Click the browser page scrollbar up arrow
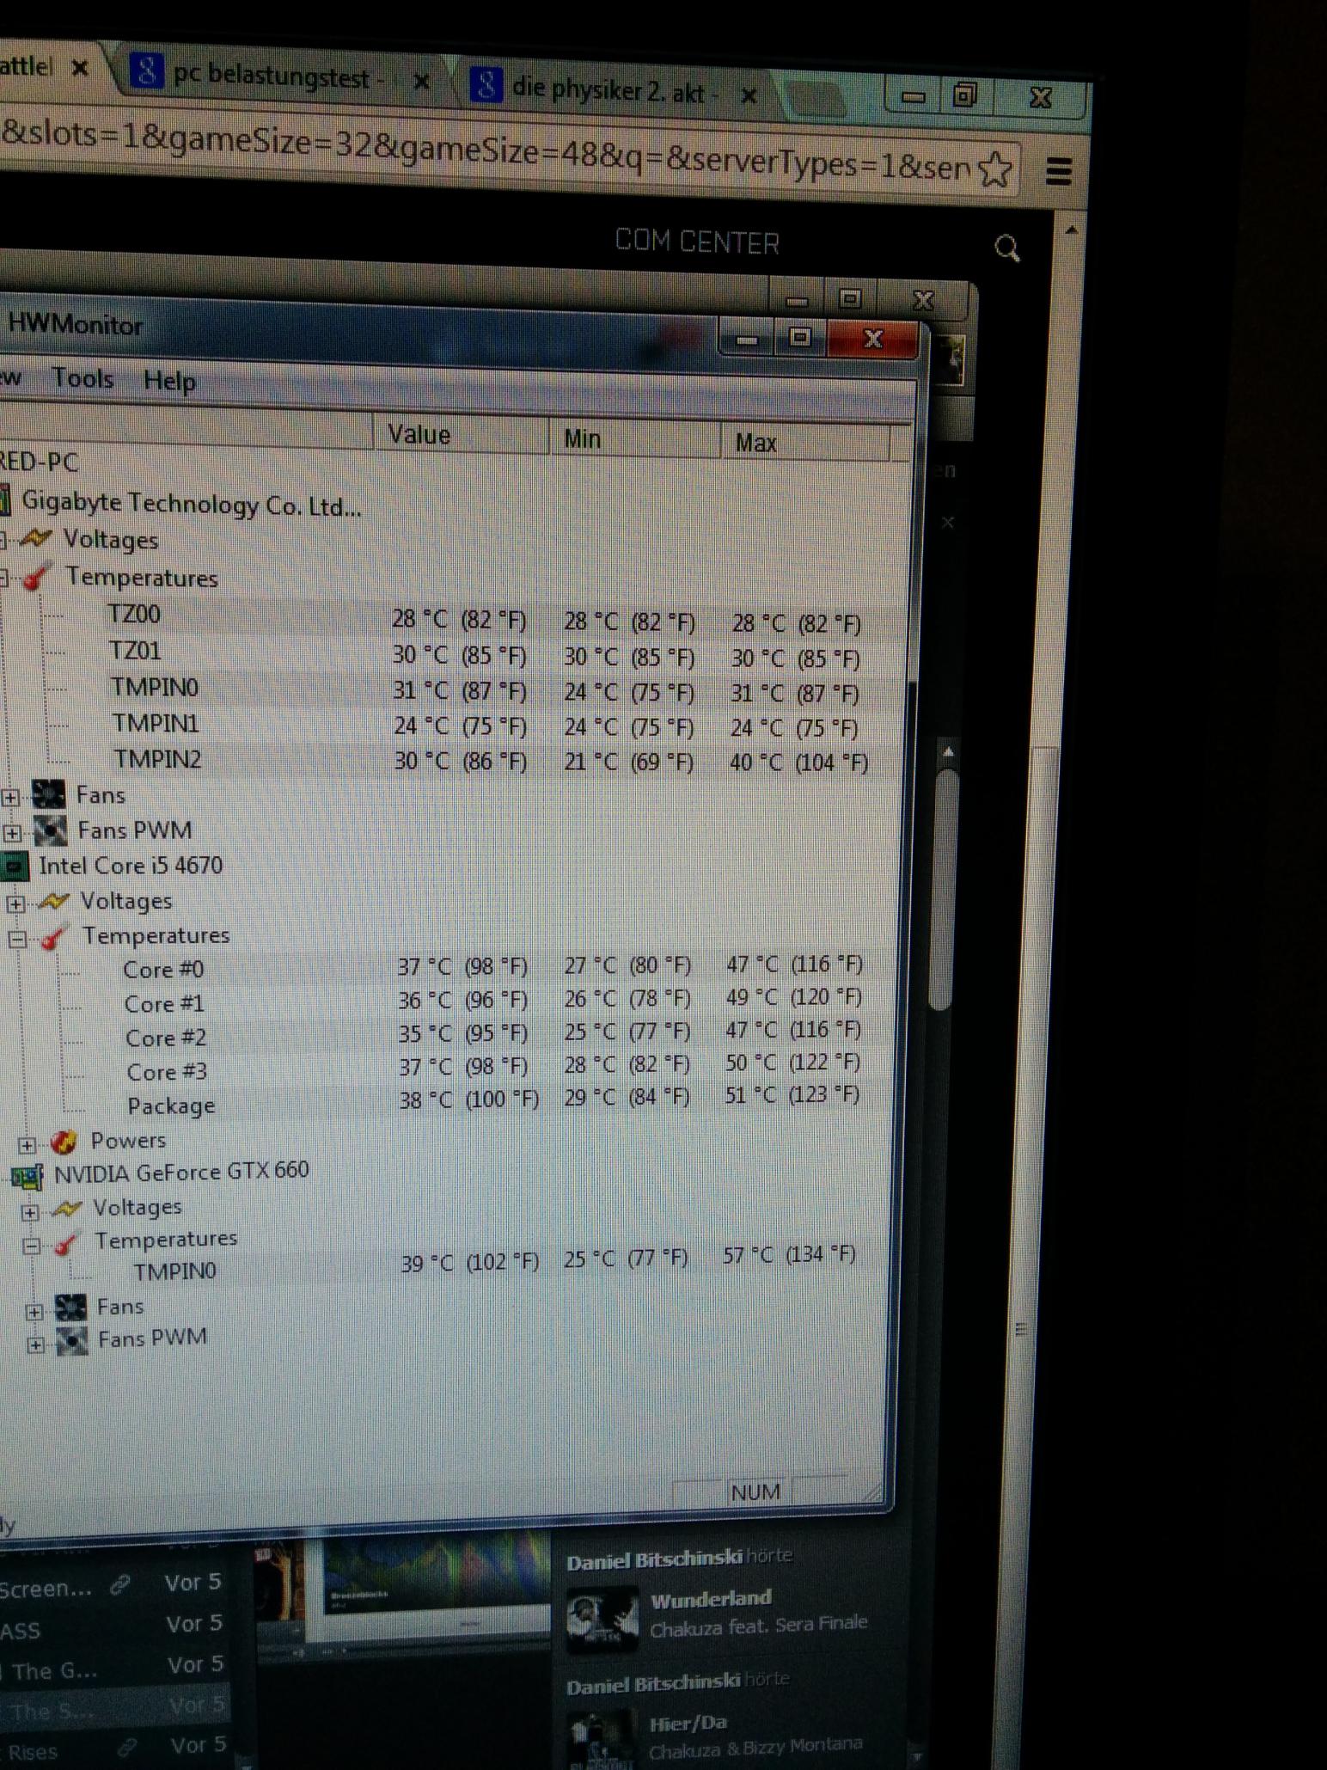Viewport: 1327px width, 1770px height. tap(1070, 230)
